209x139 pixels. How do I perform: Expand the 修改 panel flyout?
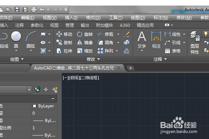click(93, 59)
